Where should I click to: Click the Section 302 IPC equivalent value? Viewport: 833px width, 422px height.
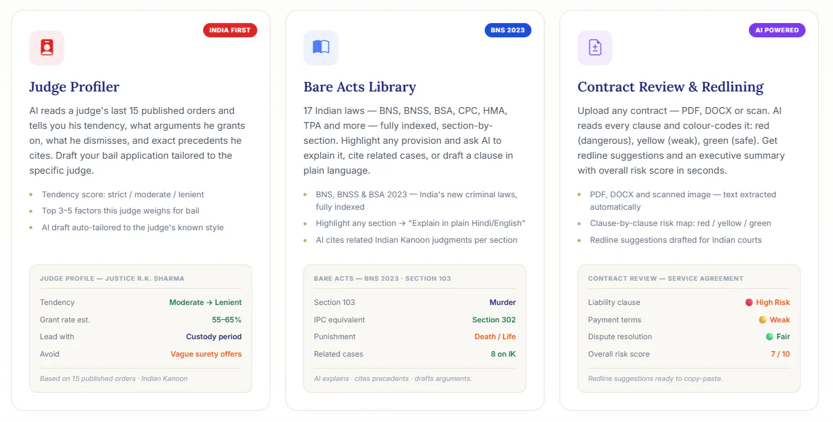(494, 320)
